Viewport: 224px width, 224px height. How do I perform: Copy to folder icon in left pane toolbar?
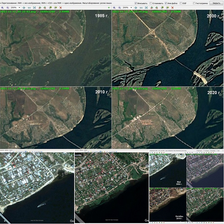coord(50,8)
